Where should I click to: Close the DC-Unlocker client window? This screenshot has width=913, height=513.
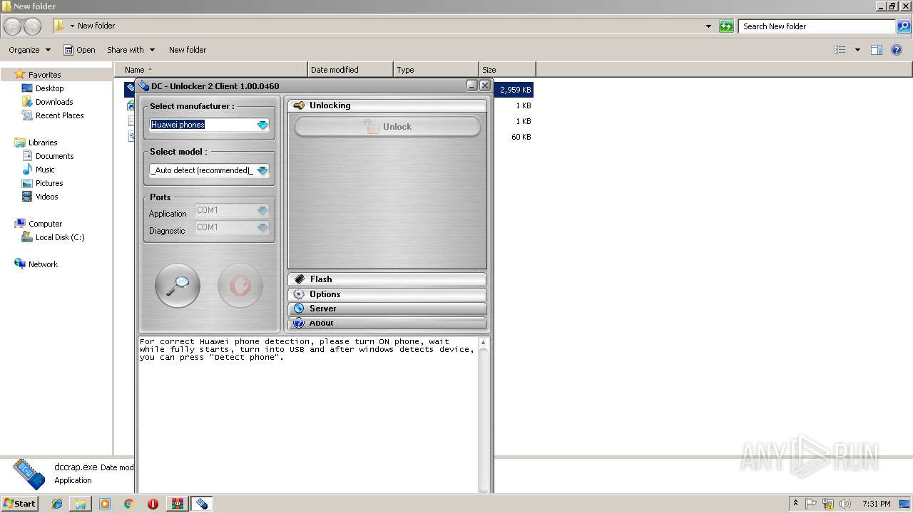click(x=485, y=85)
